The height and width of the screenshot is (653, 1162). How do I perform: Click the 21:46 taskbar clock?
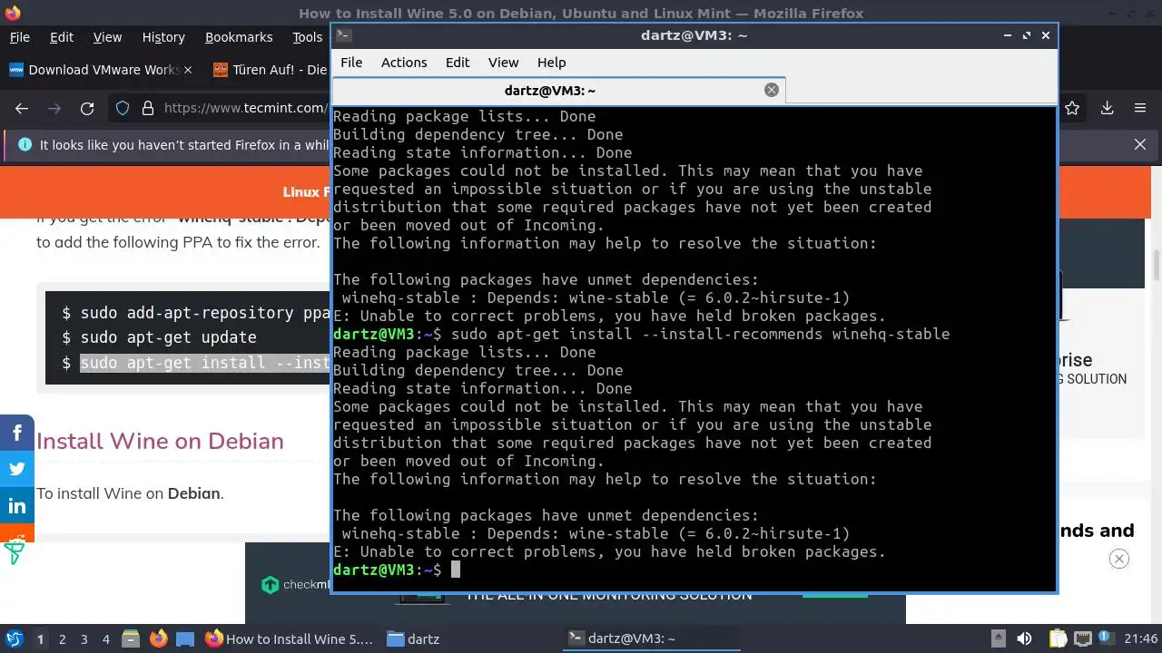coord(1141,638)
